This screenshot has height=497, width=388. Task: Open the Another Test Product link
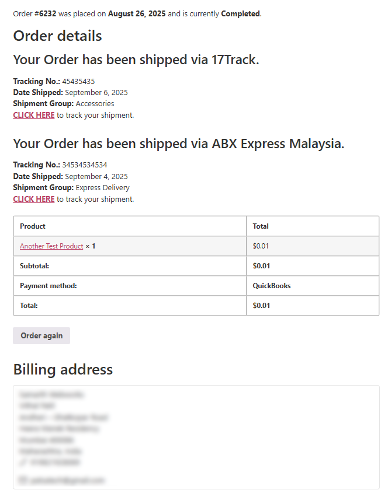[x=51, y=246]
